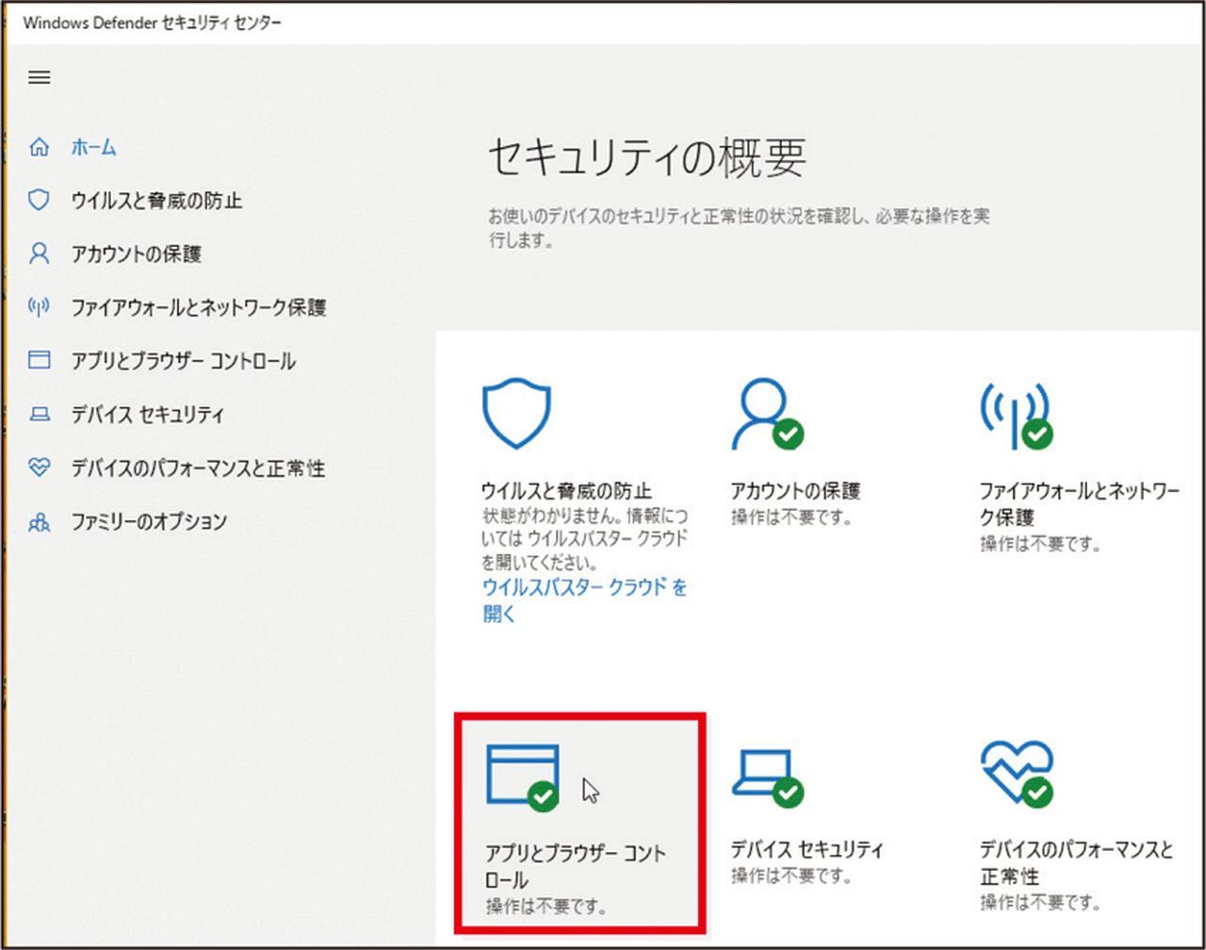Click the firewall antenna icon in sidebar
Screen dimensions: 1206x950
pyautogui.click(x=39, y=306)
